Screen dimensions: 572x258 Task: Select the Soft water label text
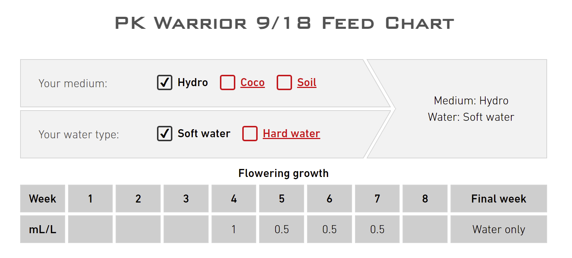click(204, 134)
